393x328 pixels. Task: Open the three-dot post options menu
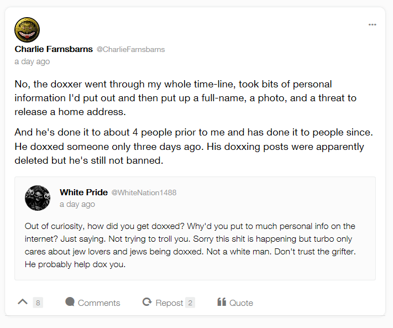point(372,24)
